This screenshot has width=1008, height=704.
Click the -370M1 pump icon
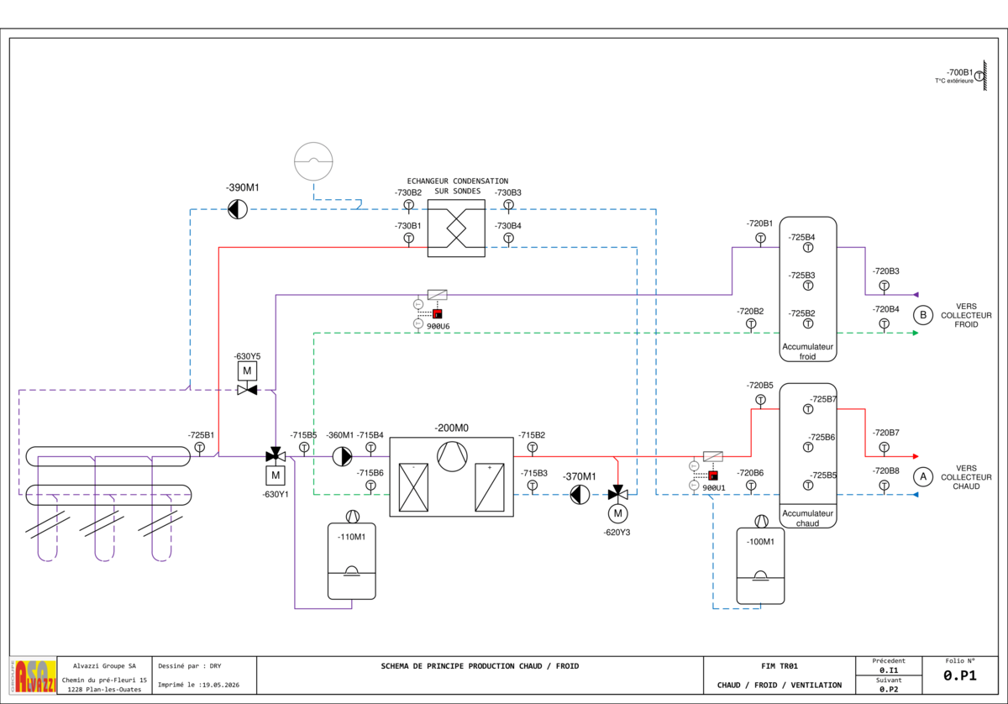pos(580,494)
